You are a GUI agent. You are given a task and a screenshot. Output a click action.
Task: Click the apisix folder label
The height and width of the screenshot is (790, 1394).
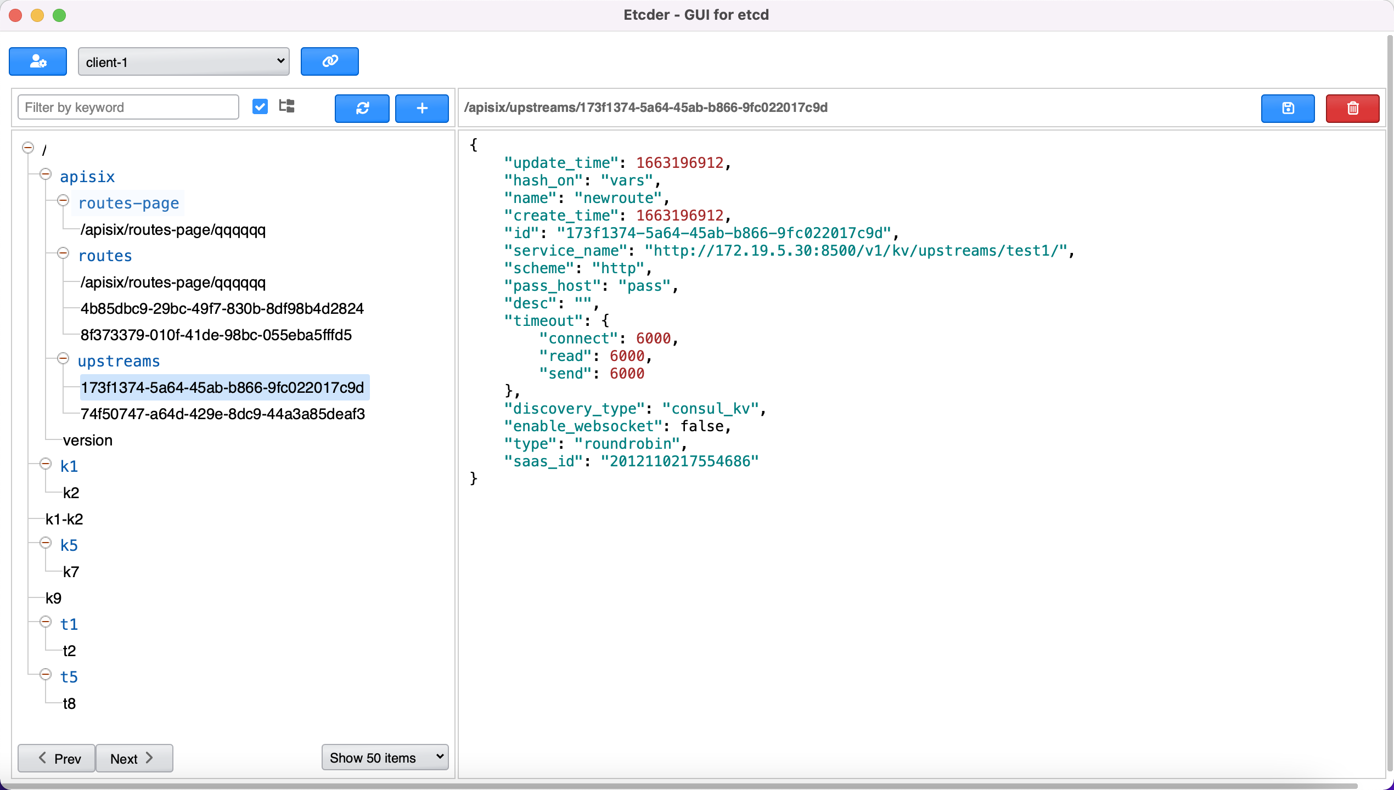(x=87, y=177)
